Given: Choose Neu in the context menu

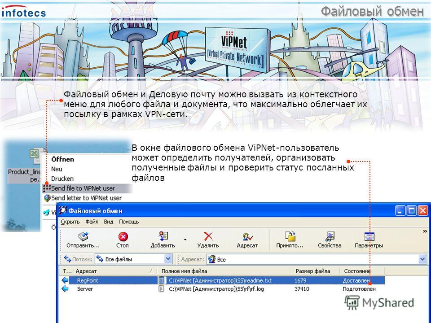Looking at the screenshot, I should tap(57, 169).
